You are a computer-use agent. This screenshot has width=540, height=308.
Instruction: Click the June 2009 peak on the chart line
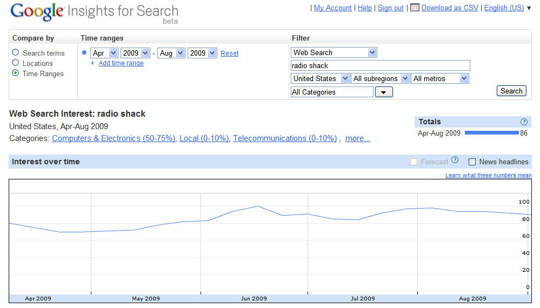point(258,206)
